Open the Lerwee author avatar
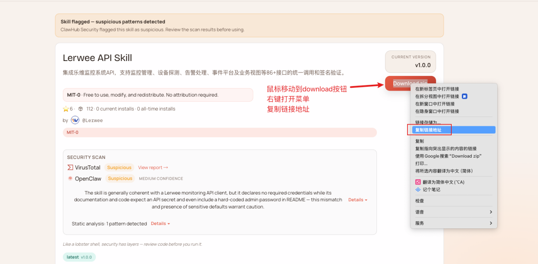Viewport: 538px width, 264px height. pyautogui.click(x=75, y=120)
